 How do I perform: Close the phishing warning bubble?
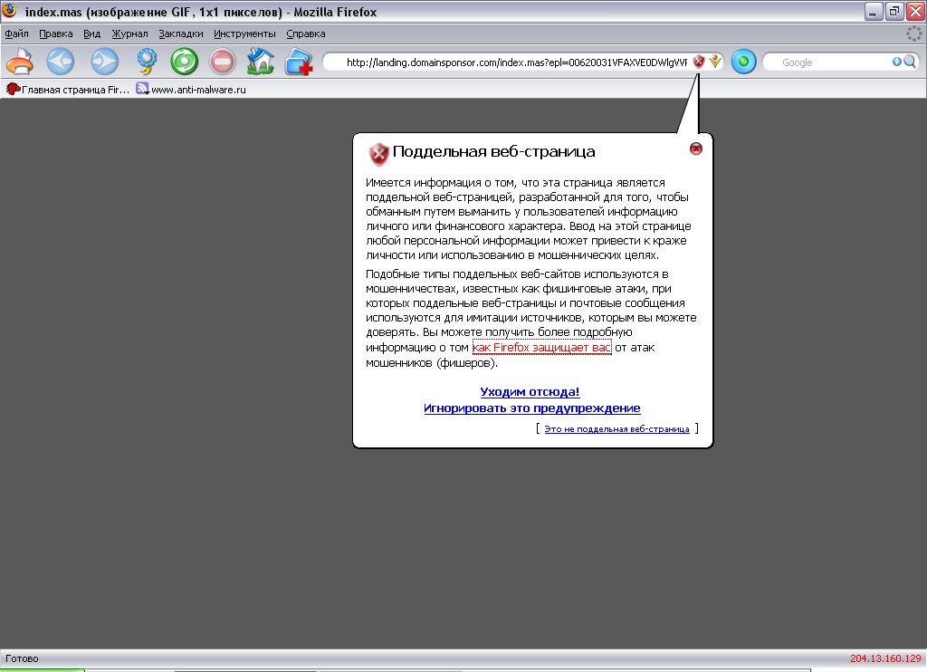[696, 149]
